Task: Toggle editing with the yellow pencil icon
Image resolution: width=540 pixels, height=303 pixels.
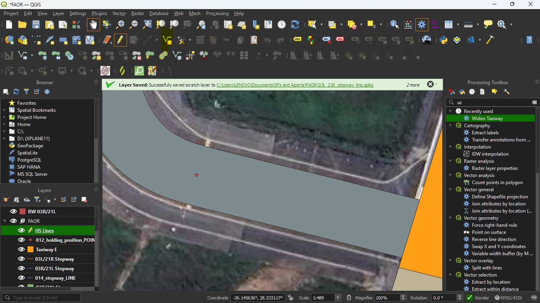Action: coord(120,40)
